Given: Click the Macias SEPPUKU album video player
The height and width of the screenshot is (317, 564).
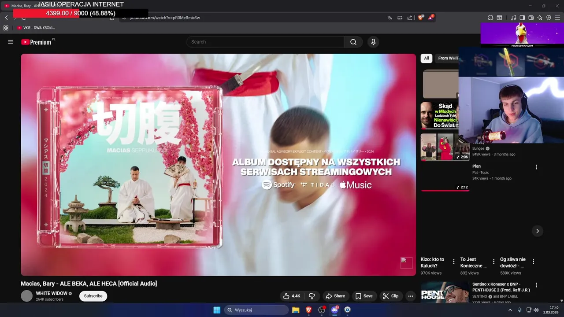Looking at the screenshot, I should (x=218, y=165).
